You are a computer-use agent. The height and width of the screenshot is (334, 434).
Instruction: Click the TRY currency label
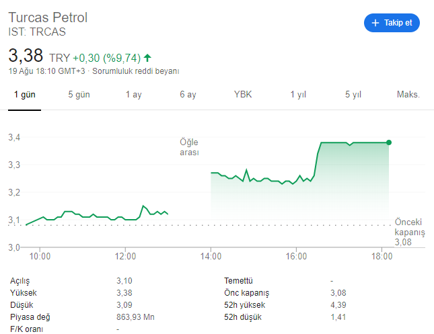click(60, 58)
